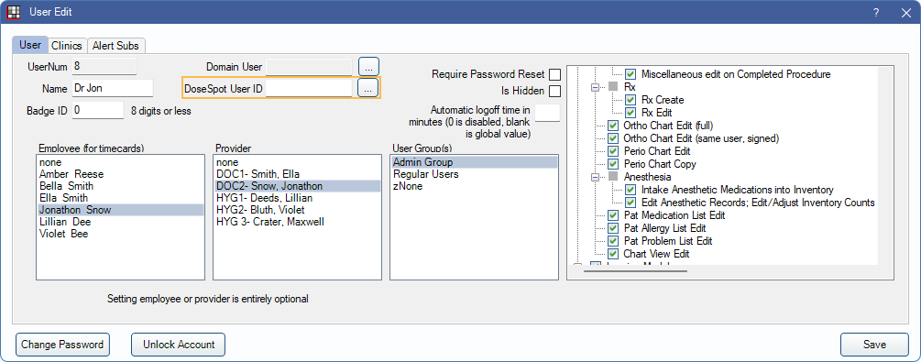921x362 pixels.
Task: Switch to the Clinics tab
Action: (66, 45)
